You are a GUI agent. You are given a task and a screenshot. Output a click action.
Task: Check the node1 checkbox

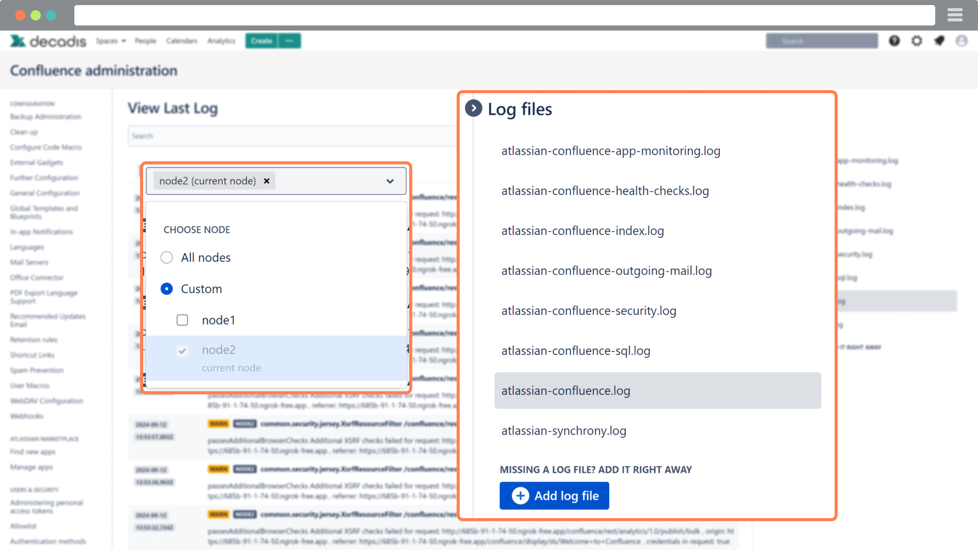click(x=182, y=320)
